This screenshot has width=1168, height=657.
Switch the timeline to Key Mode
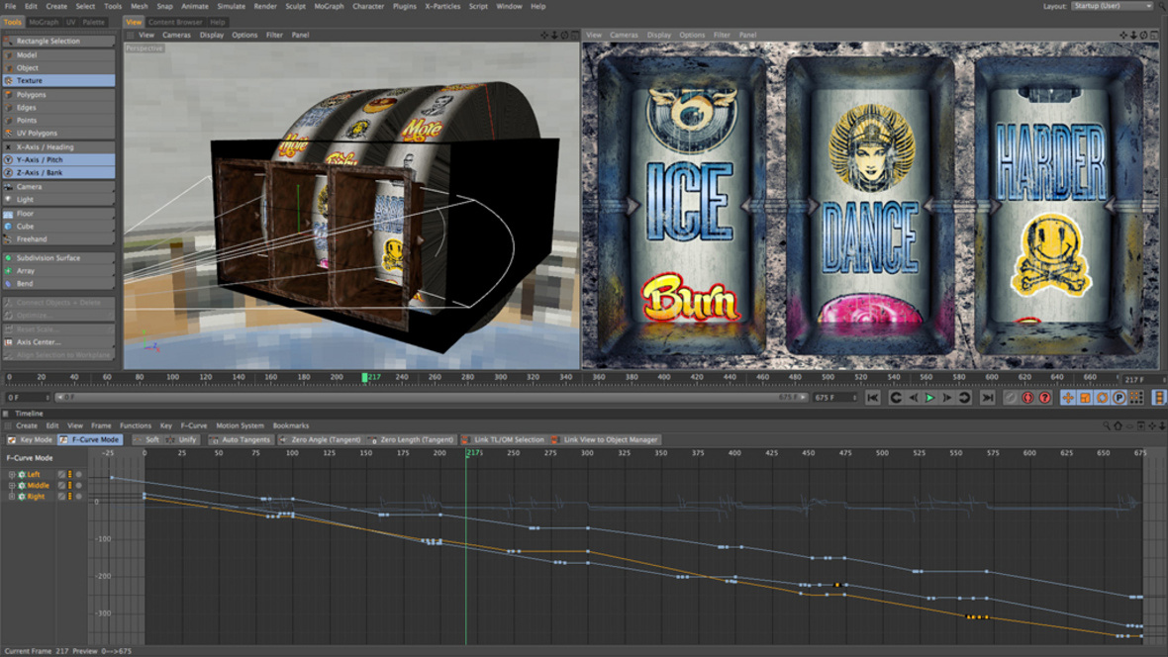click(x=31, y=439)
